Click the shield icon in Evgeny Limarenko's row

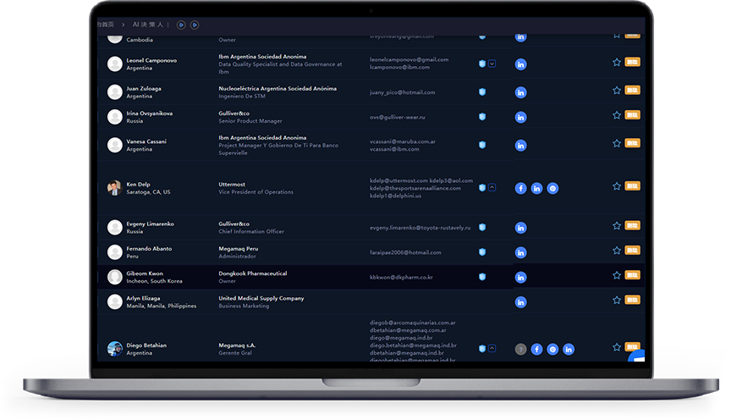coord(482,227)
